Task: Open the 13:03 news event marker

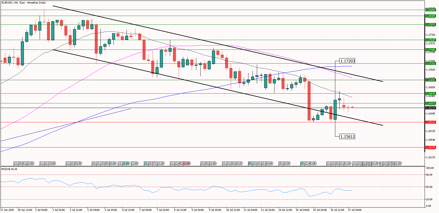Action: pyautogui.click(x=256, y=163)
